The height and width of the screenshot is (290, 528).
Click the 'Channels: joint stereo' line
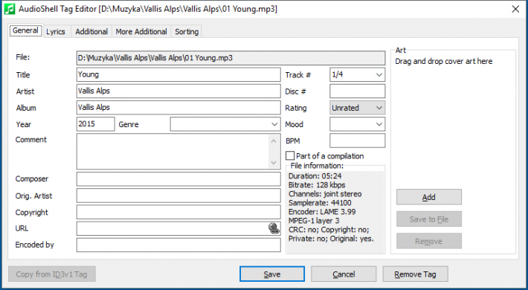pyautogui.click(x=325, y=194)
